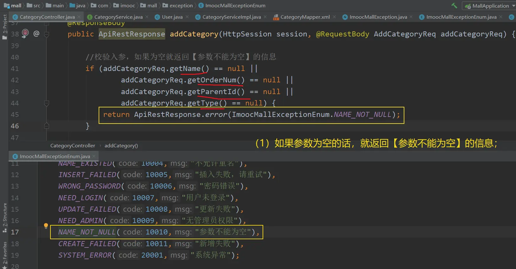Switch to the CategoryService.java tab
Viewport: 516px width, 269px height.
point(118,17)
